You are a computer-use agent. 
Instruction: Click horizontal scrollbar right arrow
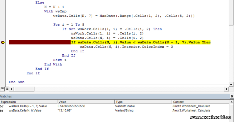click(x=227, y=89)
